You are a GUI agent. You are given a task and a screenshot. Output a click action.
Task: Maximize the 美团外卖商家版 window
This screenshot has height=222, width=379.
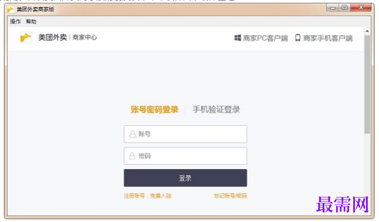point(345,8)
